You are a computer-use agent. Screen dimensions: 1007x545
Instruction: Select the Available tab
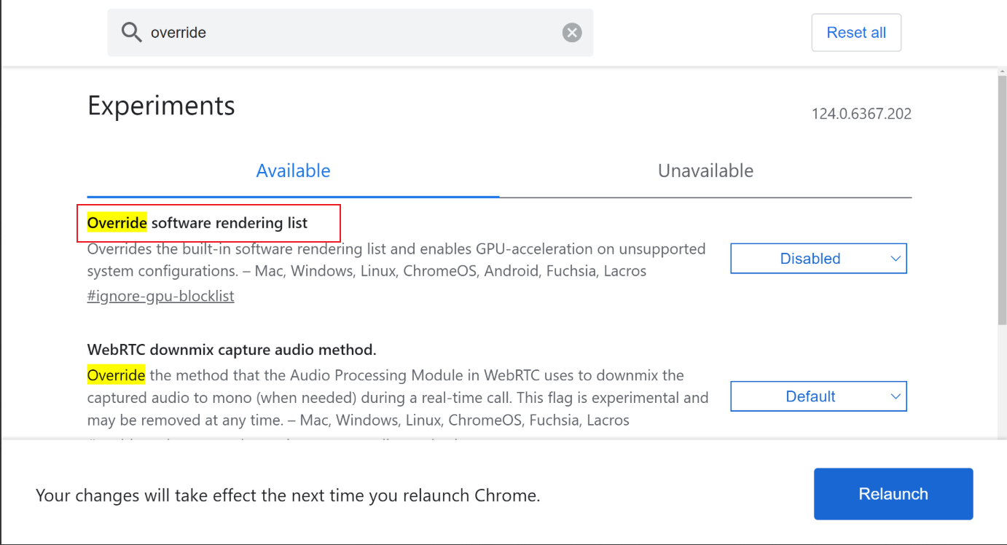pyautogui.click(x=293, y=170)
